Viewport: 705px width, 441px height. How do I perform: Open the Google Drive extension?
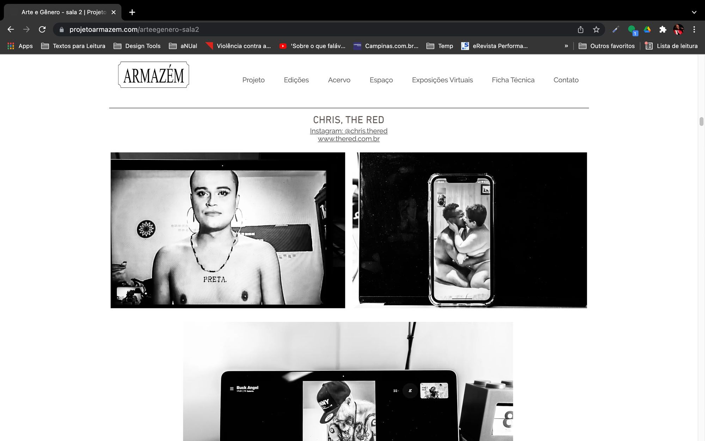[647, 30]
